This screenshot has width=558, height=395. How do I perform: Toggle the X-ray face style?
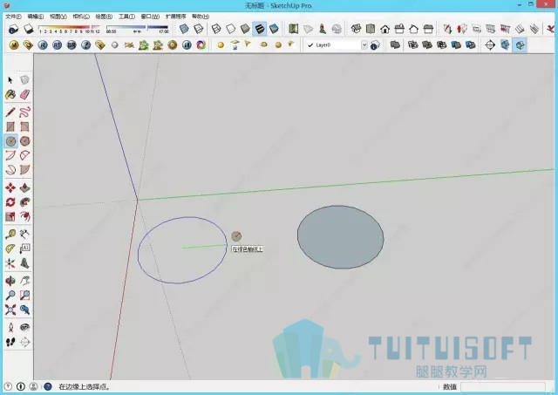184,29
